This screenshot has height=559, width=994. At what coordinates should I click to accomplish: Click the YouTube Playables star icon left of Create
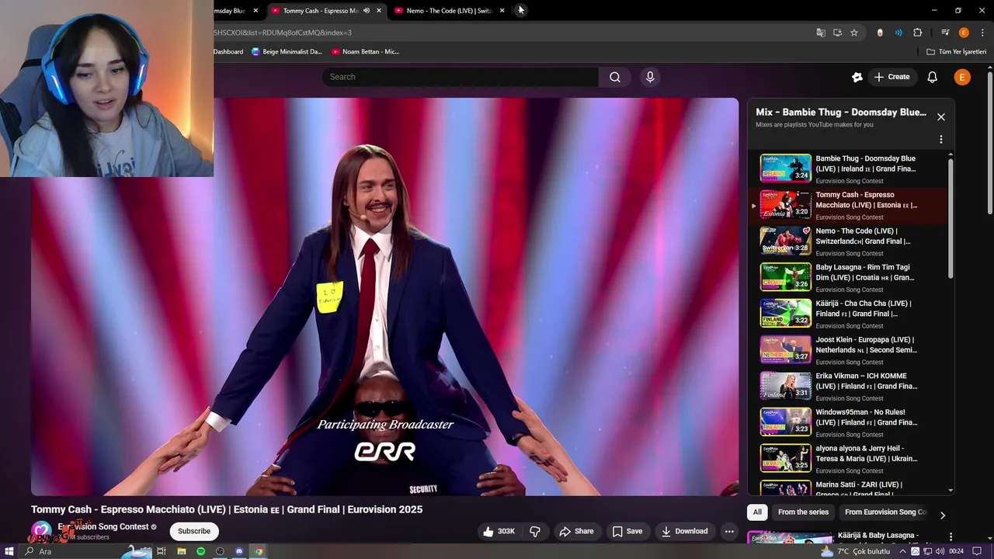(x=857, y=77)
